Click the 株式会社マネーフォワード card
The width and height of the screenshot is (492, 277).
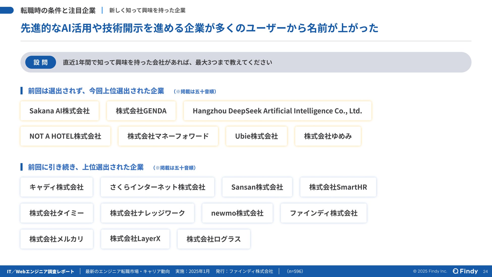pyautogui.click(x=168, y=136)
